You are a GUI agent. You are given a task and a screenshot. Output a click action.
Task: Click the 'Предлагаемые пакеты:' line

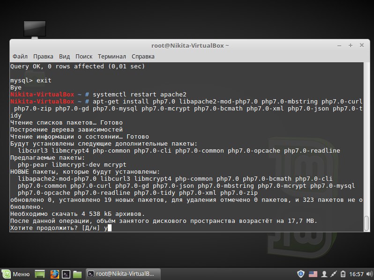click(x=47, y=158)
